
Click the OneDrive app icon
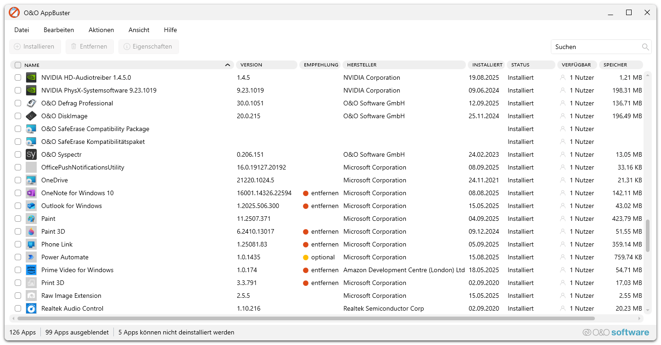tap(31, 180)
